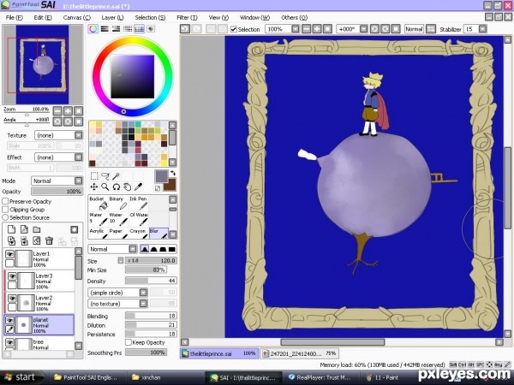
Task: Uncheck the Selection checkbox in toolbar
Action: pos(234,29)
